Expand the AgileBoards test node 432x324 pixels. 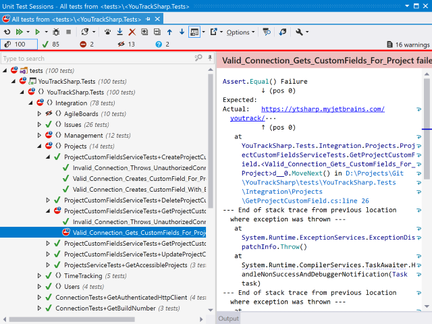pyautogui.click(x=39, y=114)
